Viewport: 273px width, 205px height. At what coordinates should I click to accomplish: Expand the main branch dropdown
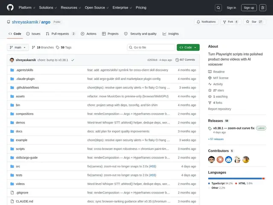point(18,47)
